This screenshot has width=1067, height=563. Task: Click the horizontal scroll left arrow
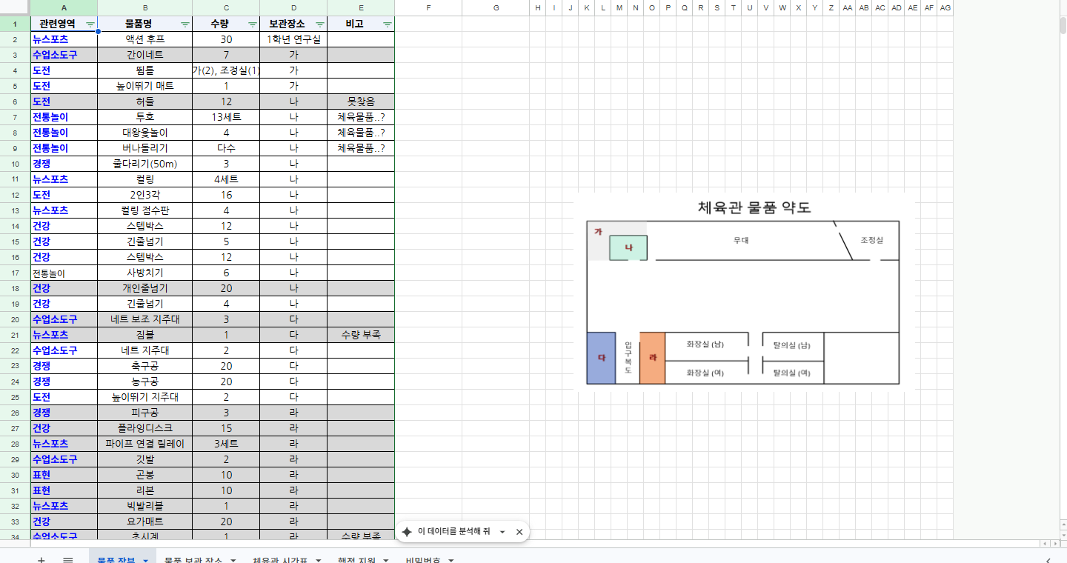[1045, 544]
